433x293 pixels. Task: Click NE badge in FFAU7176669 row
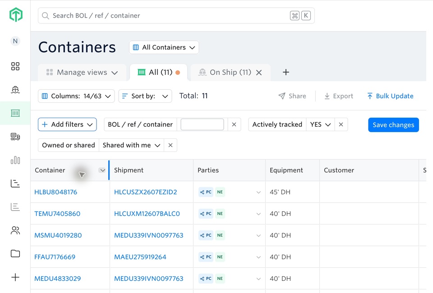[220, 257]
